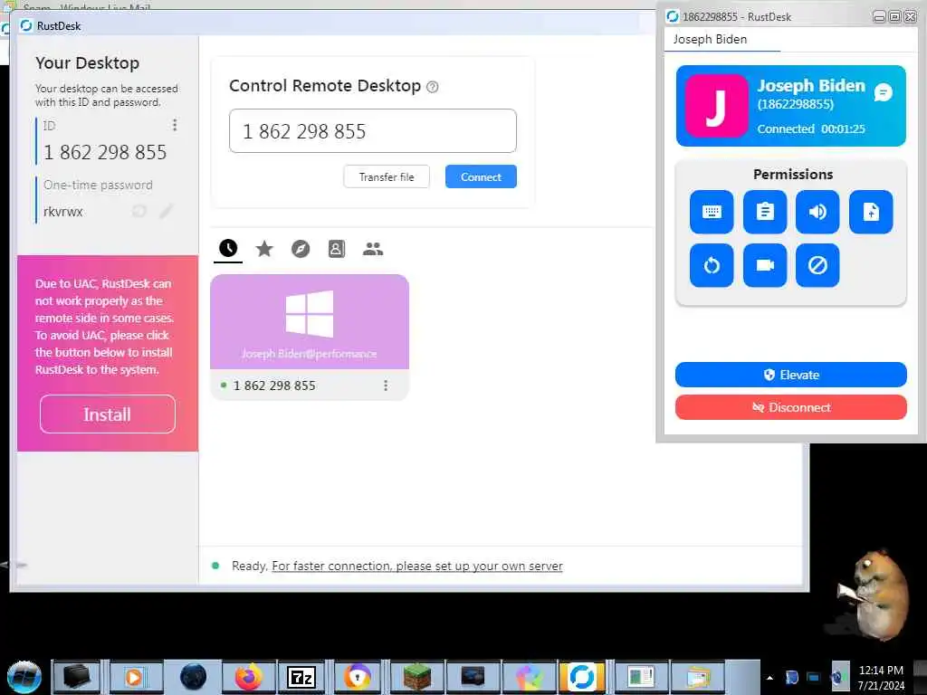The height and width of the screenshot is (695, 927).
Task: Open the Address book tab
Action: [x=337, y=249]
